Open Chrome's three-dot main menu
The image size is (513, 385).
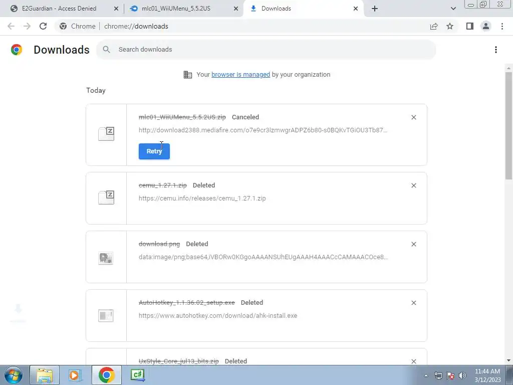pos(502,26)
